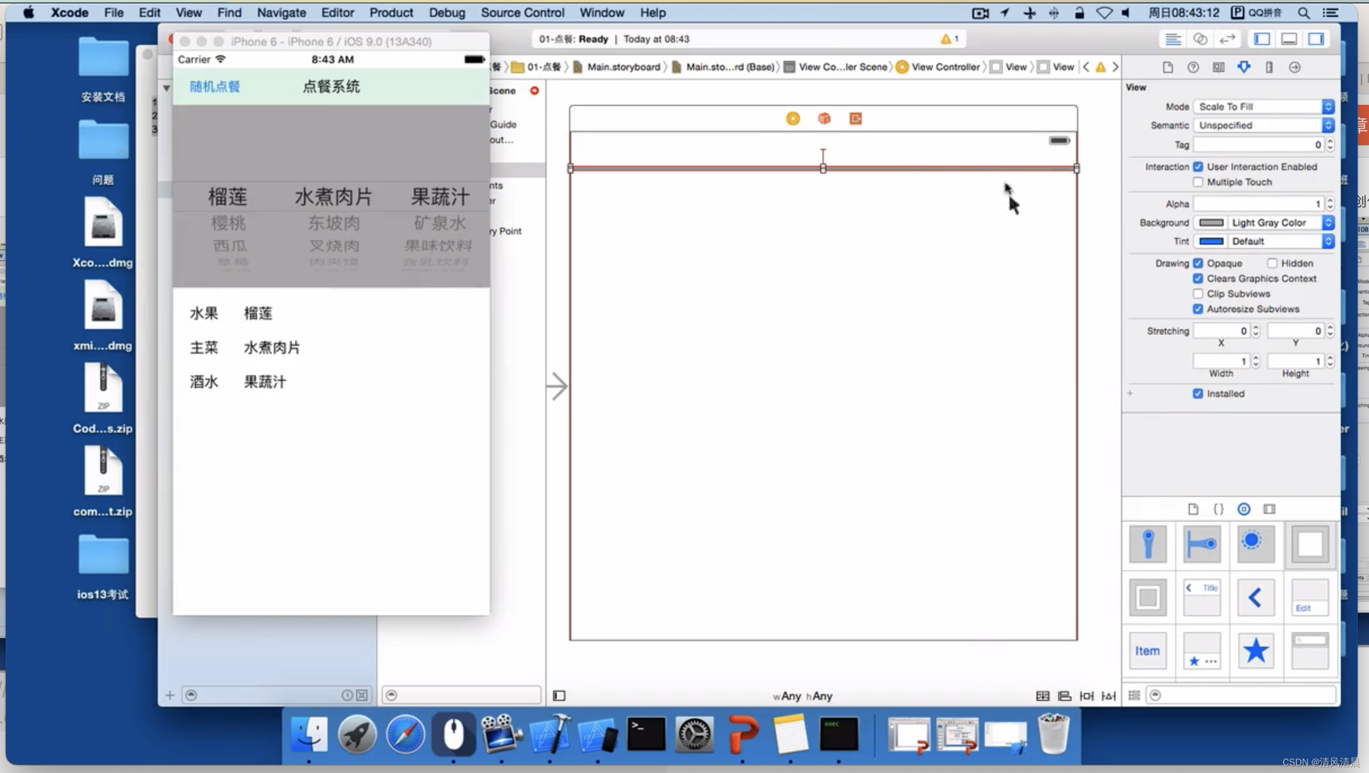
Task: Toggle the Installed checkbox
Action: 1198,393
